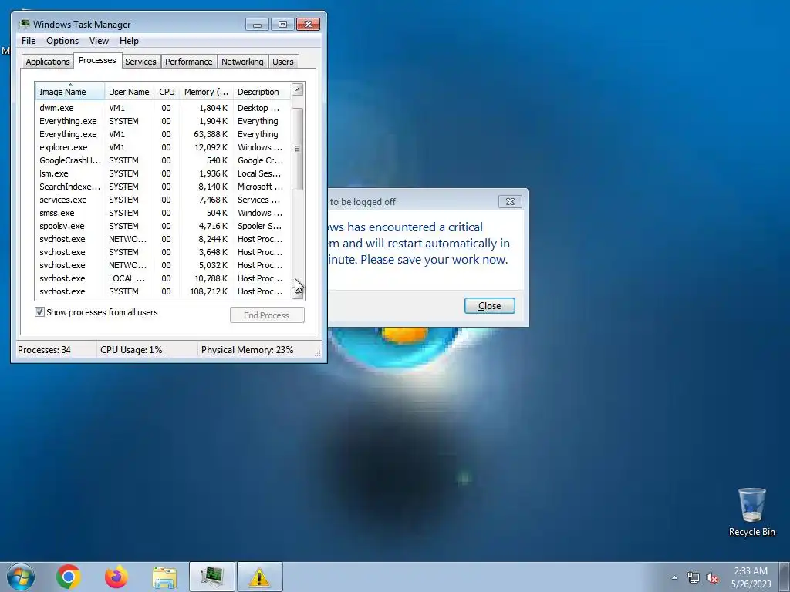Open Windows Explorer folder icon on taskbar
790x592 pixels.
point(164,577)
